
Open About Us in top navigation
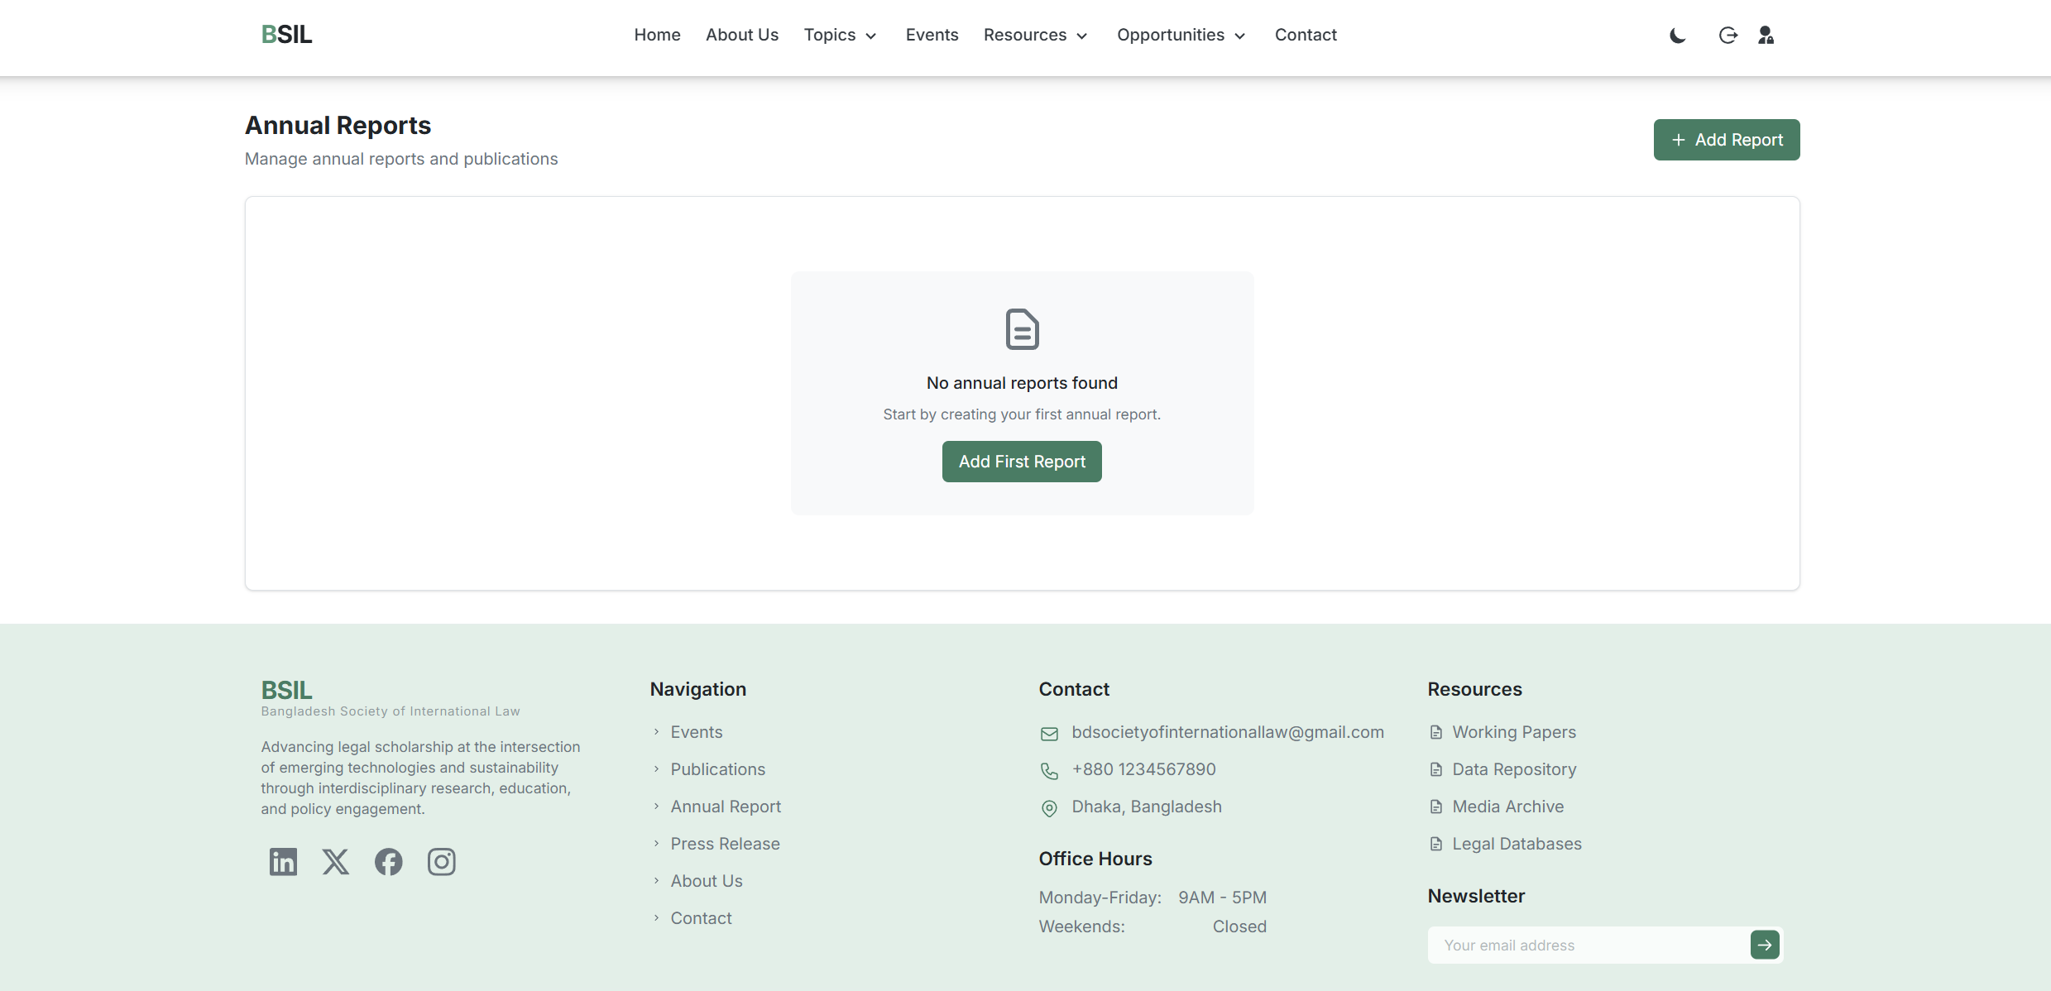741,35
